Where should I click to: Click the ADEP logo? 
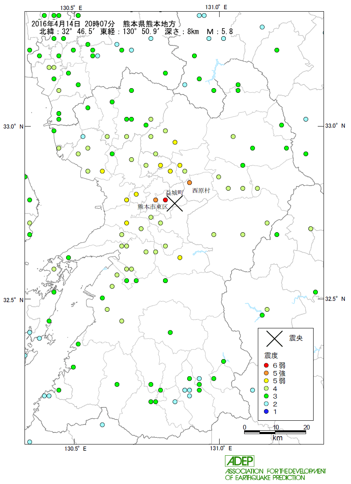(240, 461)
